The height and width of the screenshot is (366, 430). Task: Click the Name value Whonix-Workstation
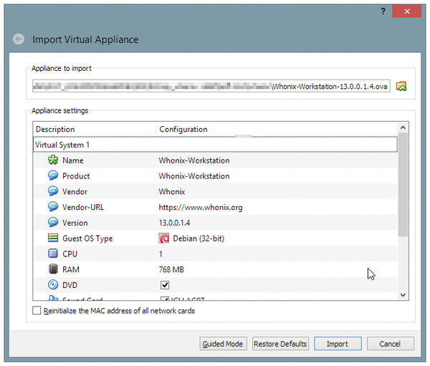194,160
